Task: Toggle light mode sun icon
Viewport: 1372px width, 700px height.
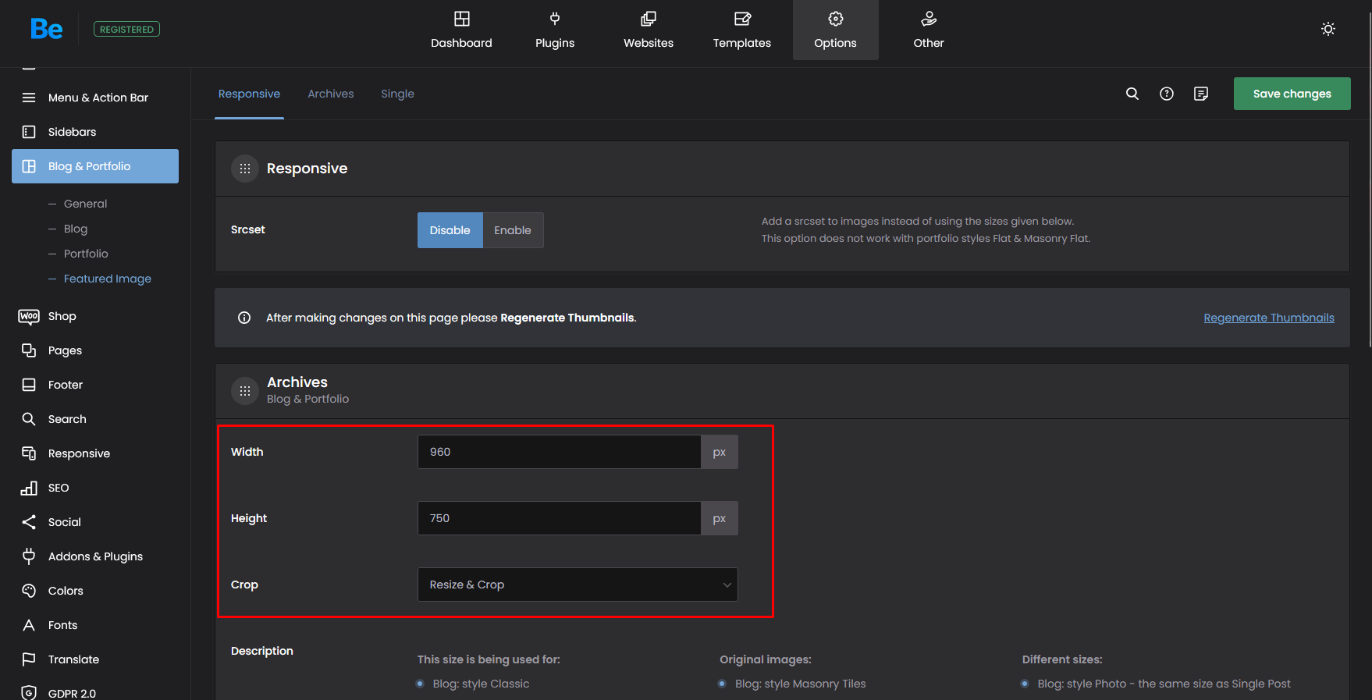Action: (1328, 29)
